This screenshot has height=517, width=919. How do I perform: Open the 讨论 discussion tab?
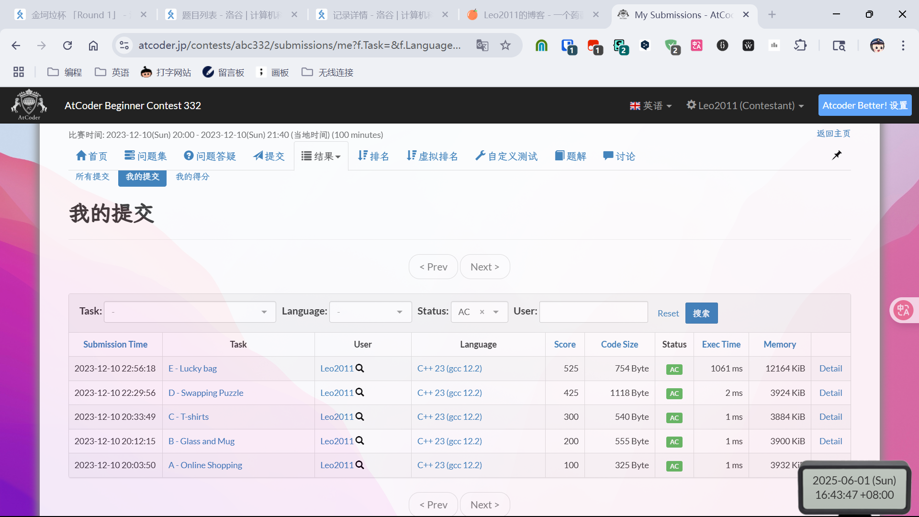619,156
